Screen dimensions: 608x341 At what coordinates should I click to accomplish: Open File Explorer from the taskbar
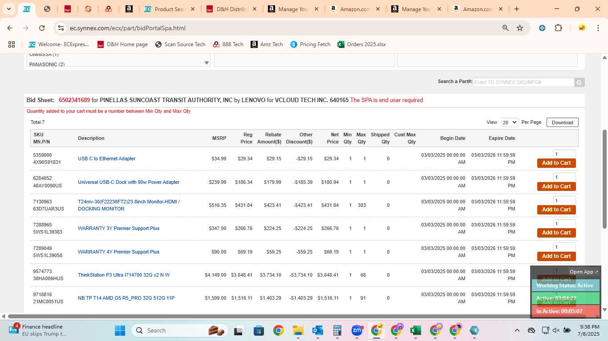coord(298,330)
